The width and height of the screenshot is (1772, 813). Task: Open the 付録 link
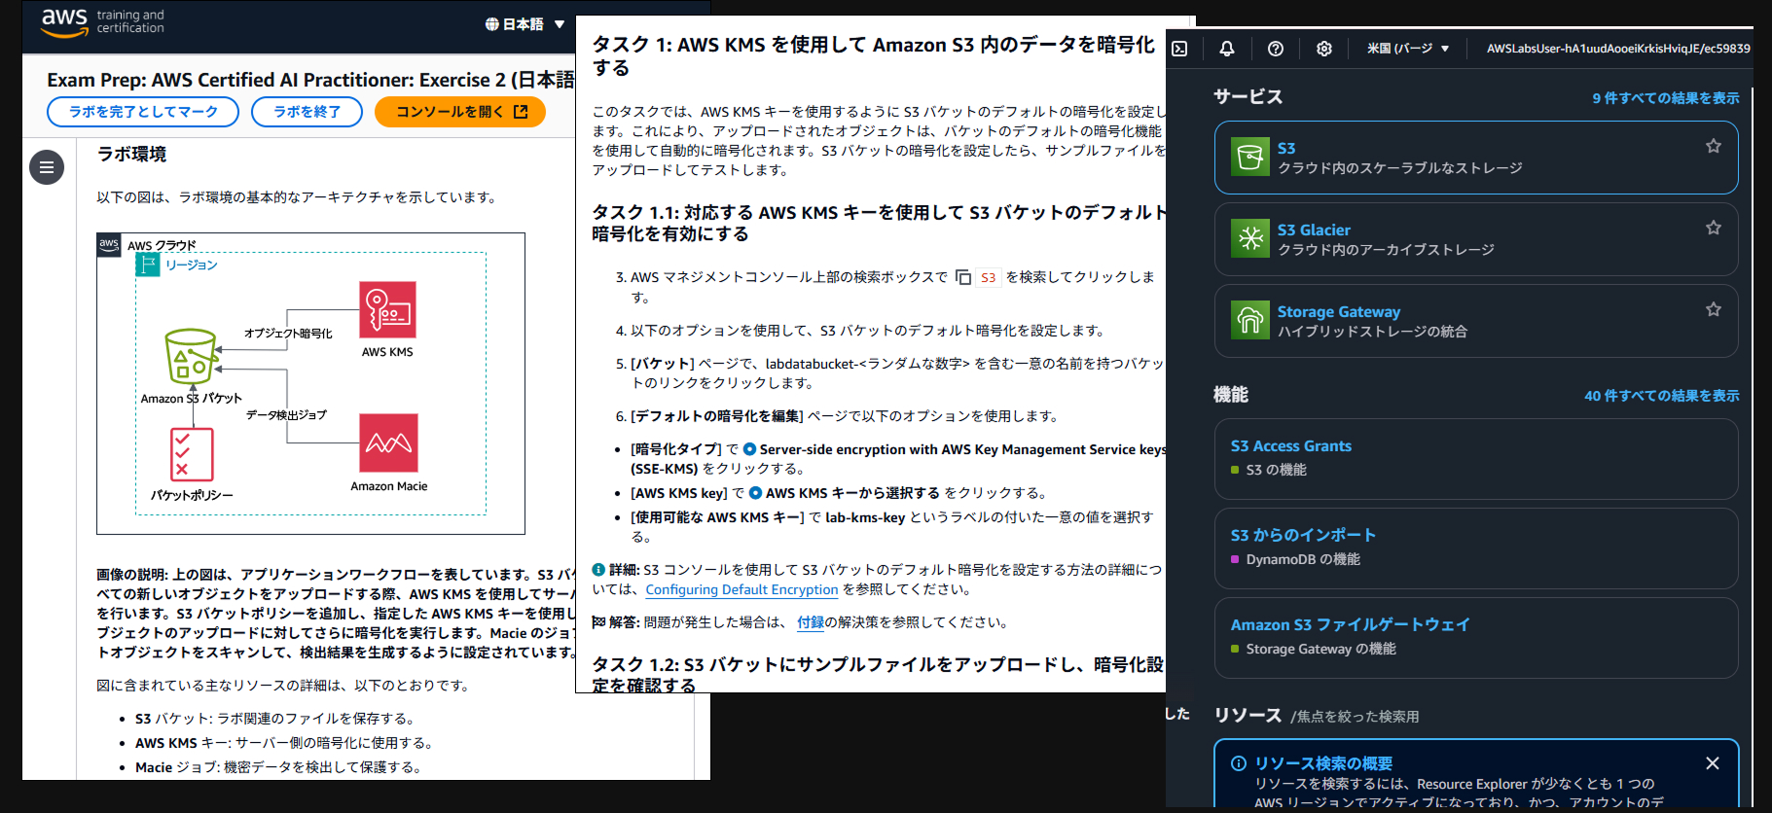811,622
